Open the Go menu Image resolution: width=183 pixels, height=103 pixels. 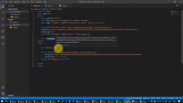(x=28, y=2)
